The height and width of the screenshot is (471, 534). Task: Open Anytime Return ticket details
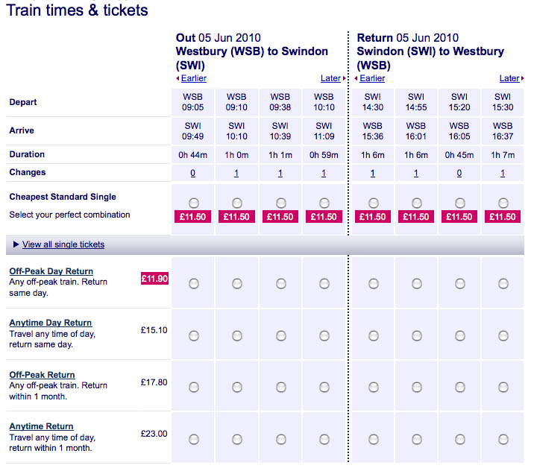coord(41,426)
